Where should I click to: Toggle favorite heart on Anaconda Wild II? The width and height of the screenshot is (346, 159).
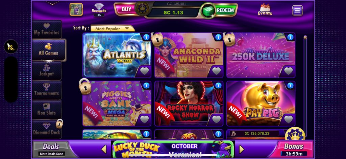tap(217, 71)
